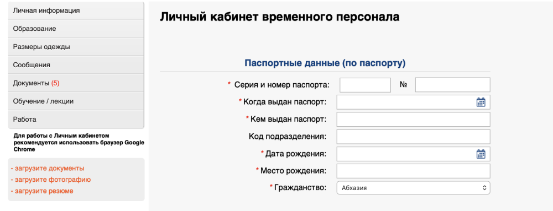
Task: Click the Дата рождения date field
Action: [x=413, y=154]
